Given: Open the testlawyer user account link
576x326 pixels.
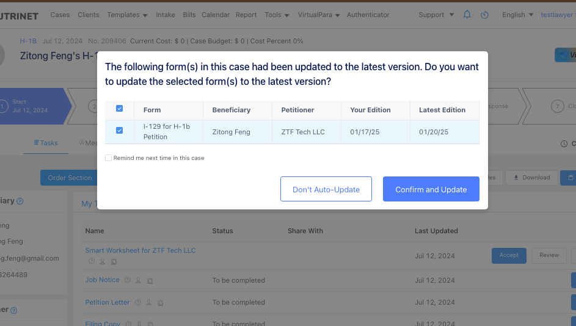Looking at the screenshot, I should coord(556,15).
